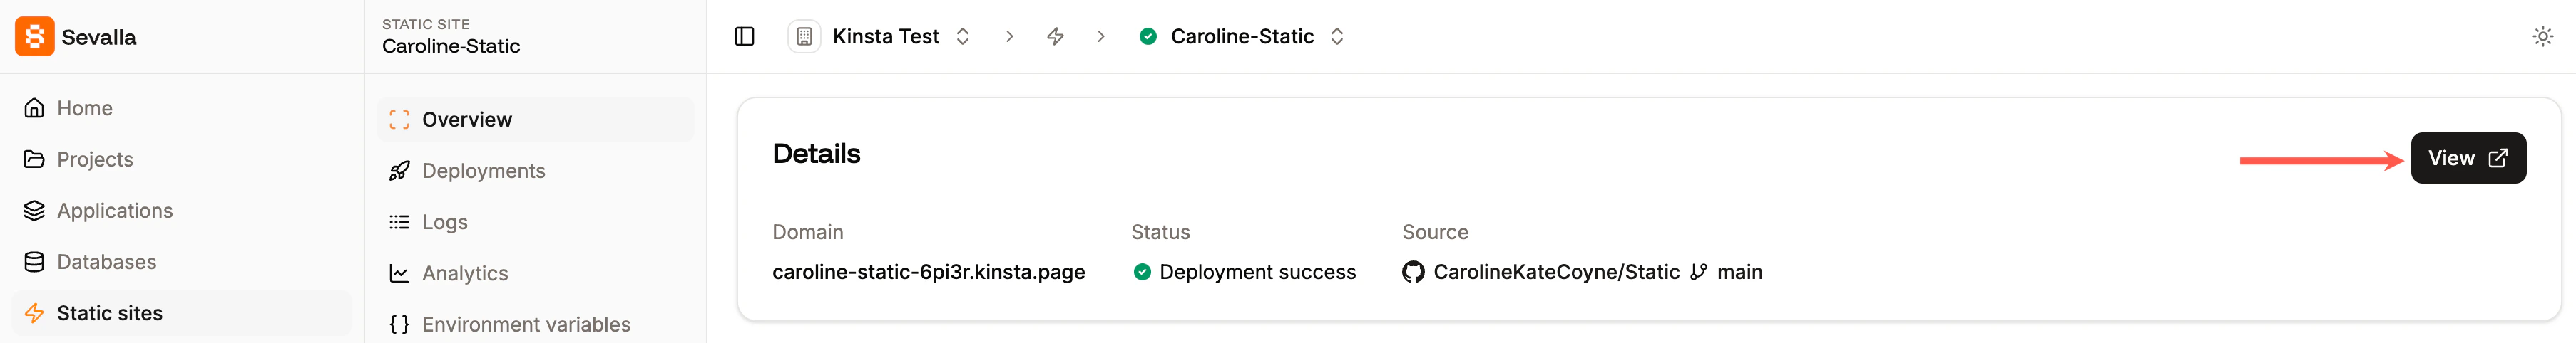Open the Overview tab
The width and height of the screenshot is (2576, 343).
[x=535, y=120]
